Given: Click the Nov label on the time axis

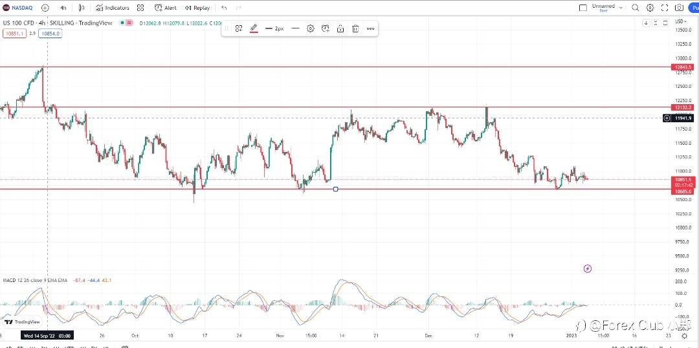Looking at the screenshot, I should (280, 336).
